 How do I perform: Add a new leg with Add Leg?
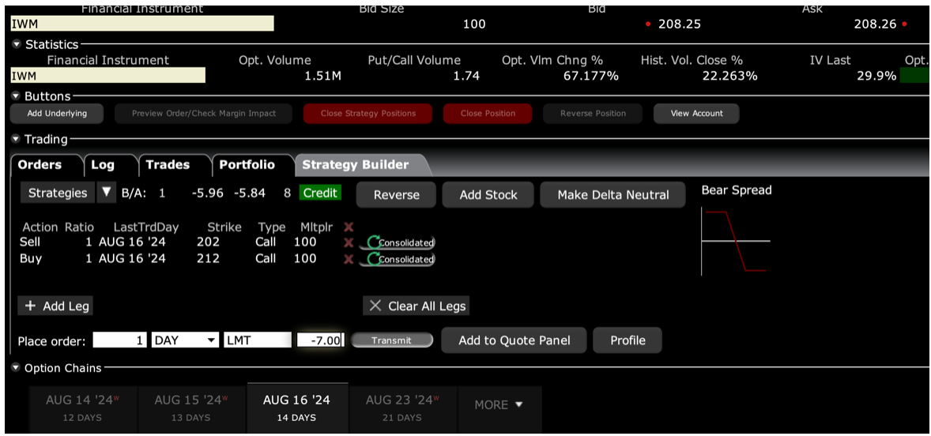(56, 306)
